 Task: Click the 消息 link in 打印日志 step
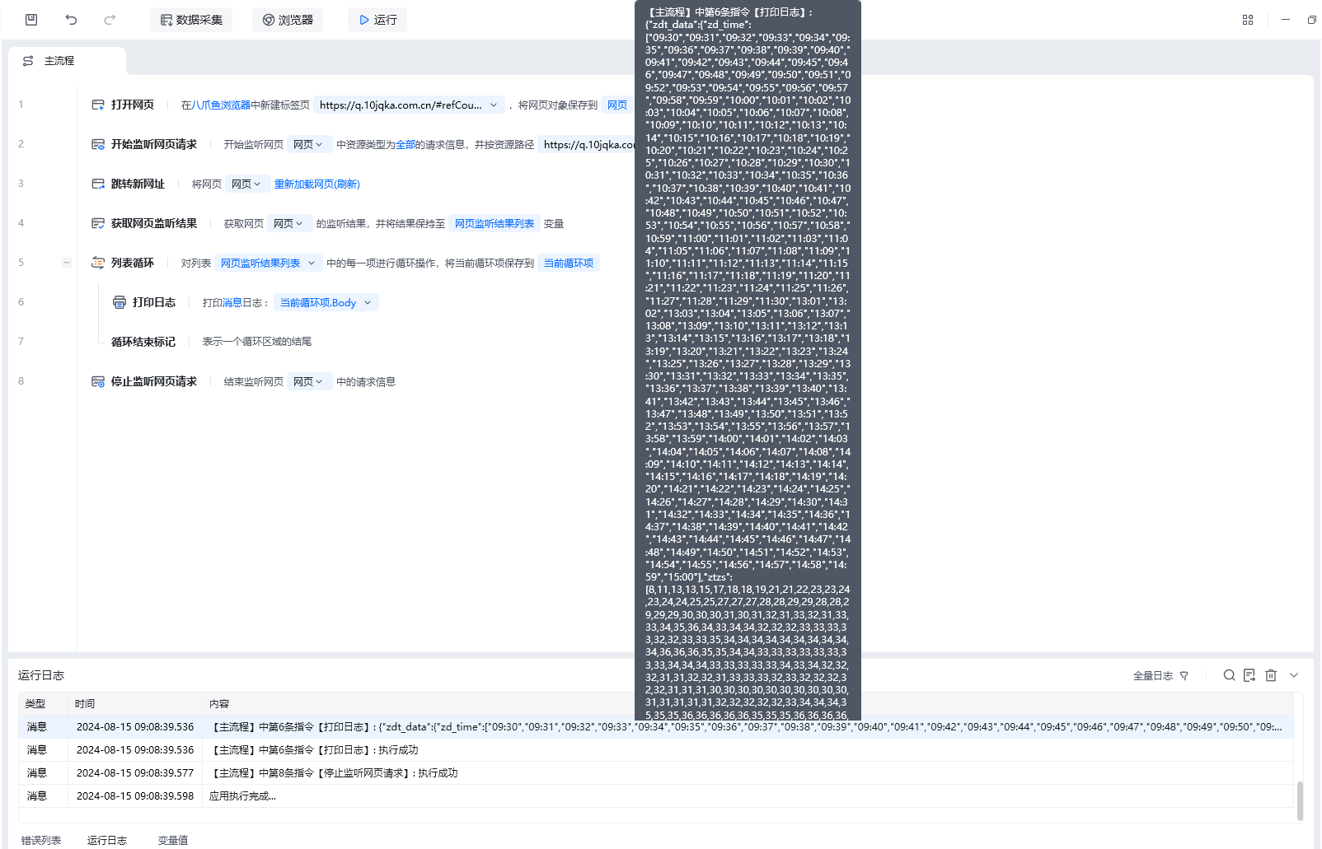click(x=232, y=302)
